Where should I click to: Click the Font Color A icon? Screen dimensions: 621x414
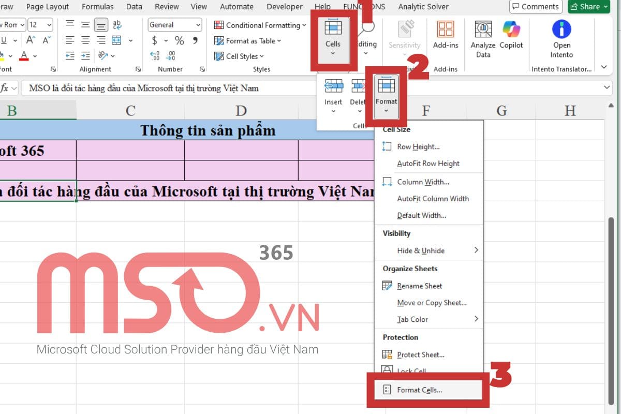point(24,55)
